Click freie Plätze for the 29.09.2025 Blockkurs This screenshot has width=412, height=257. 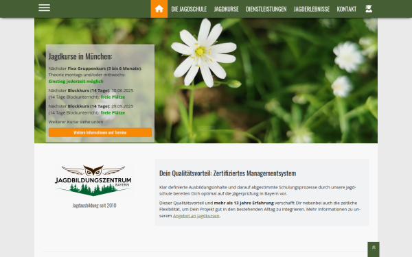(113, 113)
